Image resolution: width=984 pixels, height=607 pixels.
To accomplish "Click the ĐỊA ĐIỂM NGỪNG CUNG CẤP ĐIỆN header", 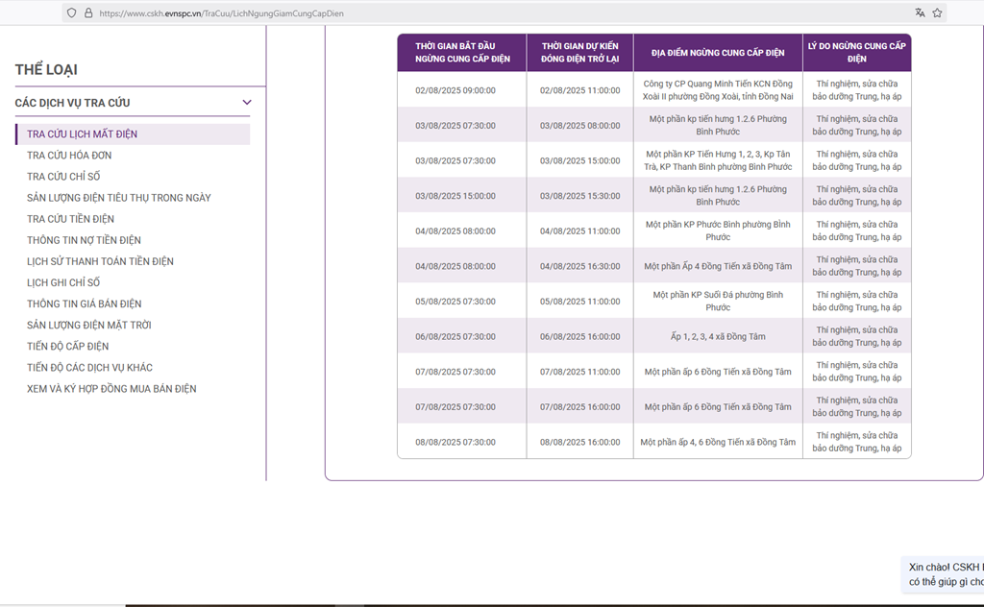I will click(717, 52).
